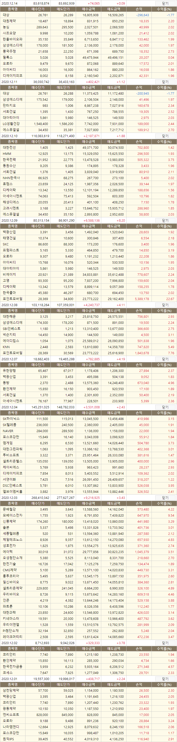177x742 pixels.
Task: Click the 문배철강 stock name
Action: click(x=10, y=509)
